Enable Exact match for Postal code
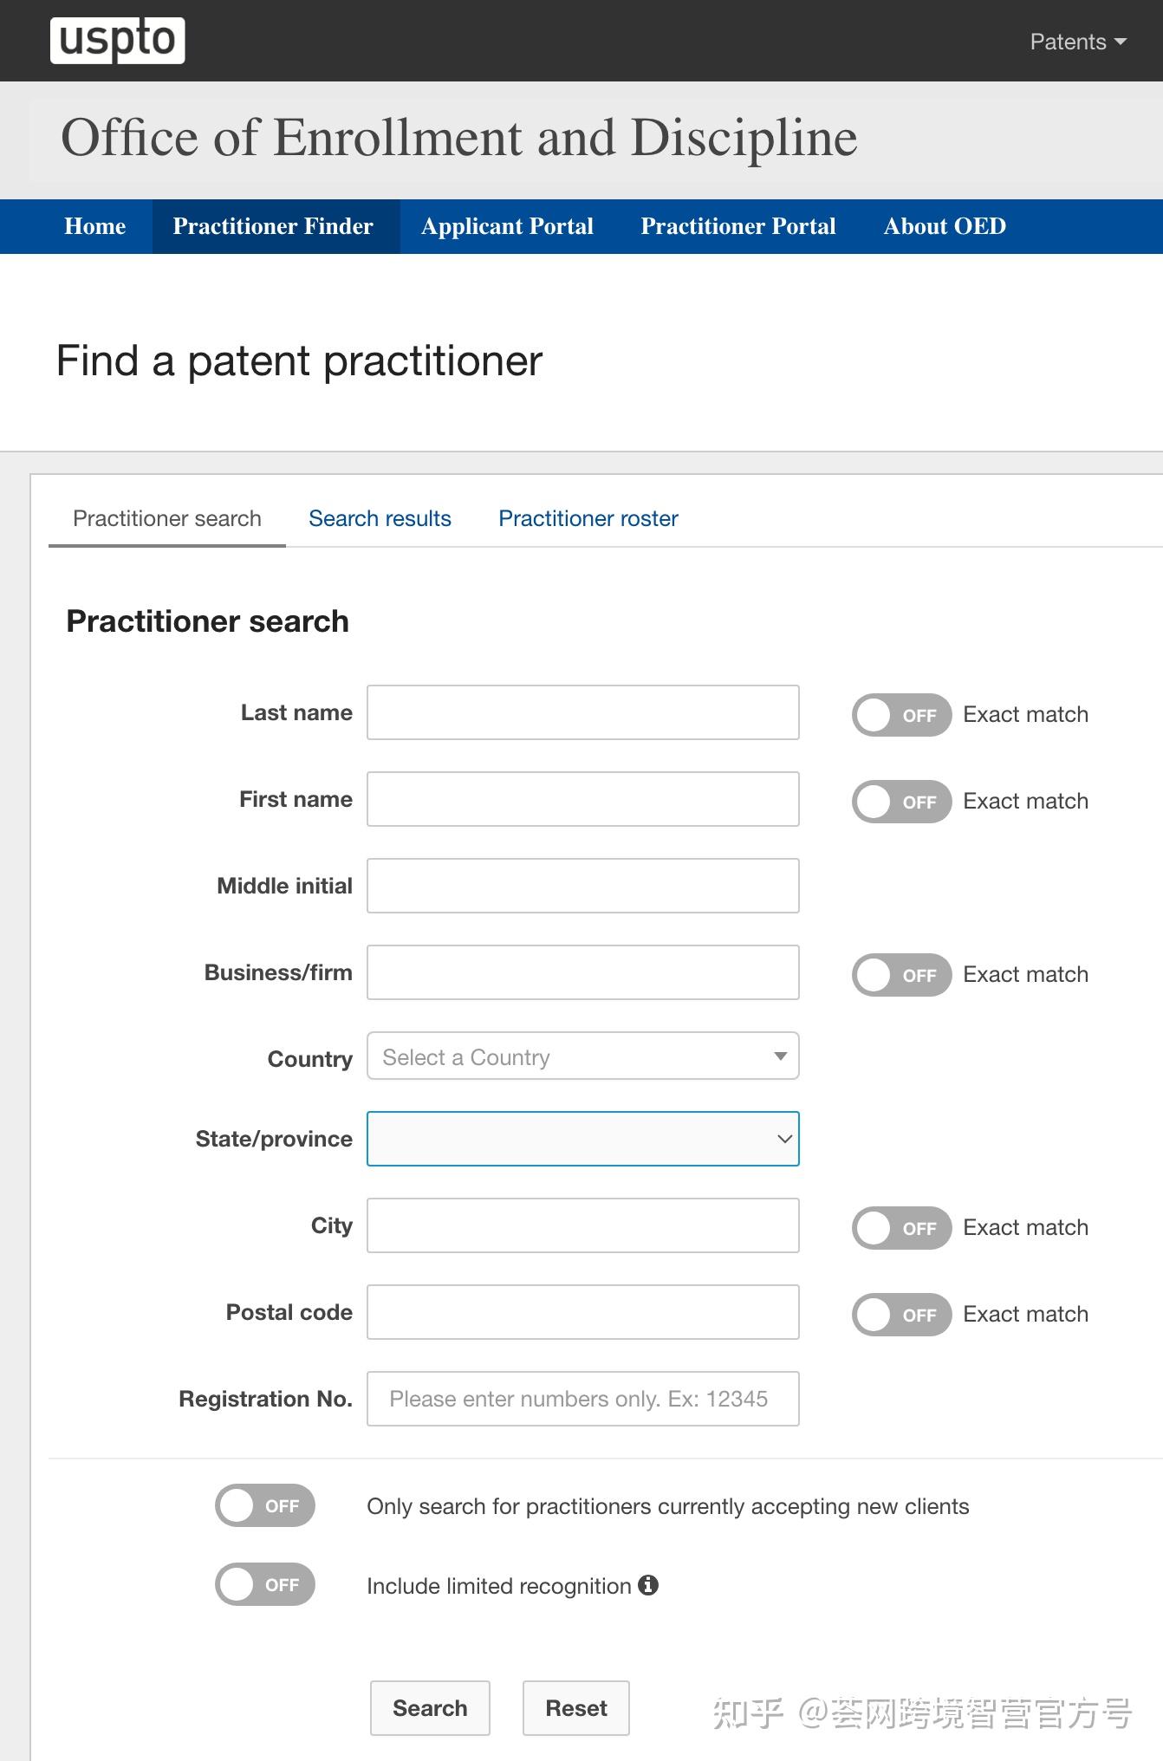This screenshot has width=1163, height=1761. [901, 1315]
